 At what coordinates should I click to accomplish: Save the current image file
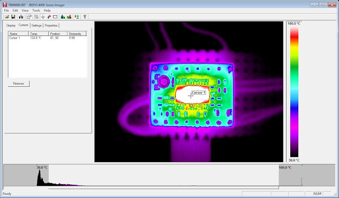point(13,16)
